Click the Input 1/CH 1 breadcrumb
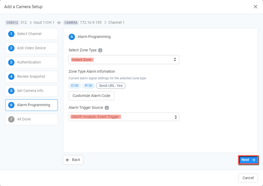263x186 pixels. 44,22
